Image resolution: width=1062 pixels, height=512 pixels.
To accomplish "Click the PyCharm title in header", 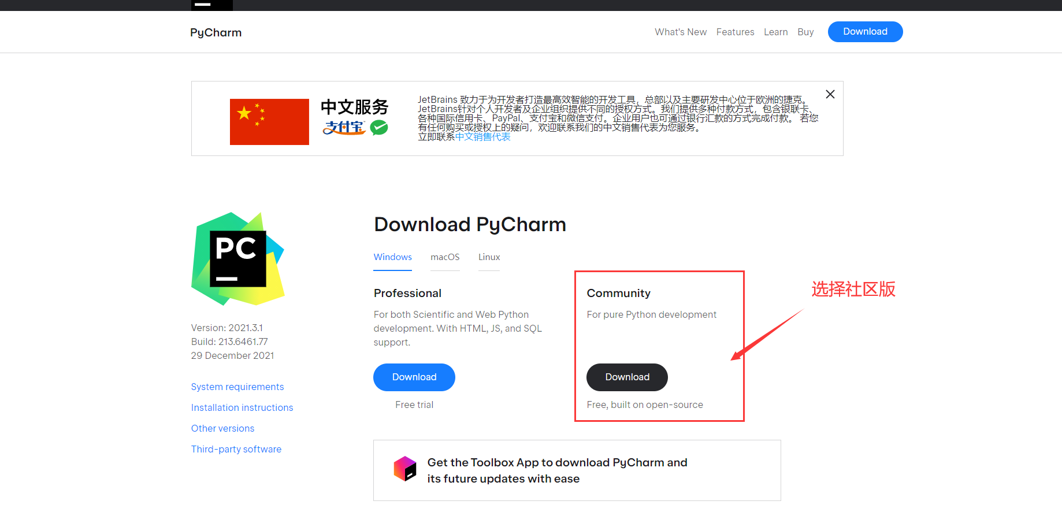I will click(216, 33).
